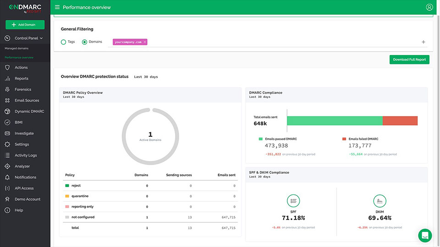Click the Email Sources icon

[x=7, y=100]
